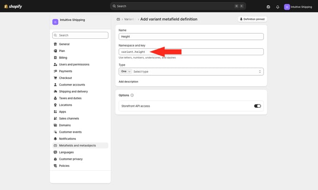318x190 pixels.
Task: Click the Payments icon
Action: coord(55,71)
